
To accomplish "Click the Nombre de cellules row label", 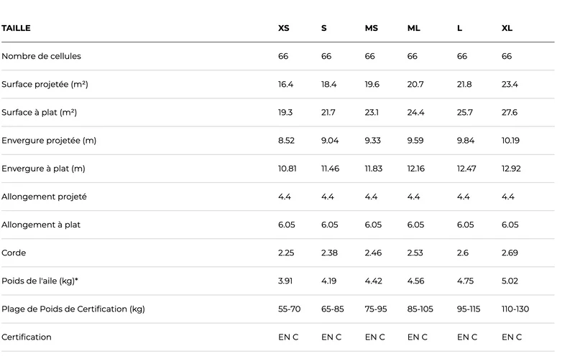I will pyautogui.click(x=41, y=56).
